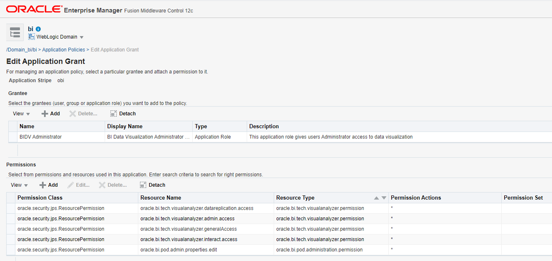Image resolution: width=552 pixels, height=261 pixels.
Task: Detach the Permissions table
Action: pos(153,185)
